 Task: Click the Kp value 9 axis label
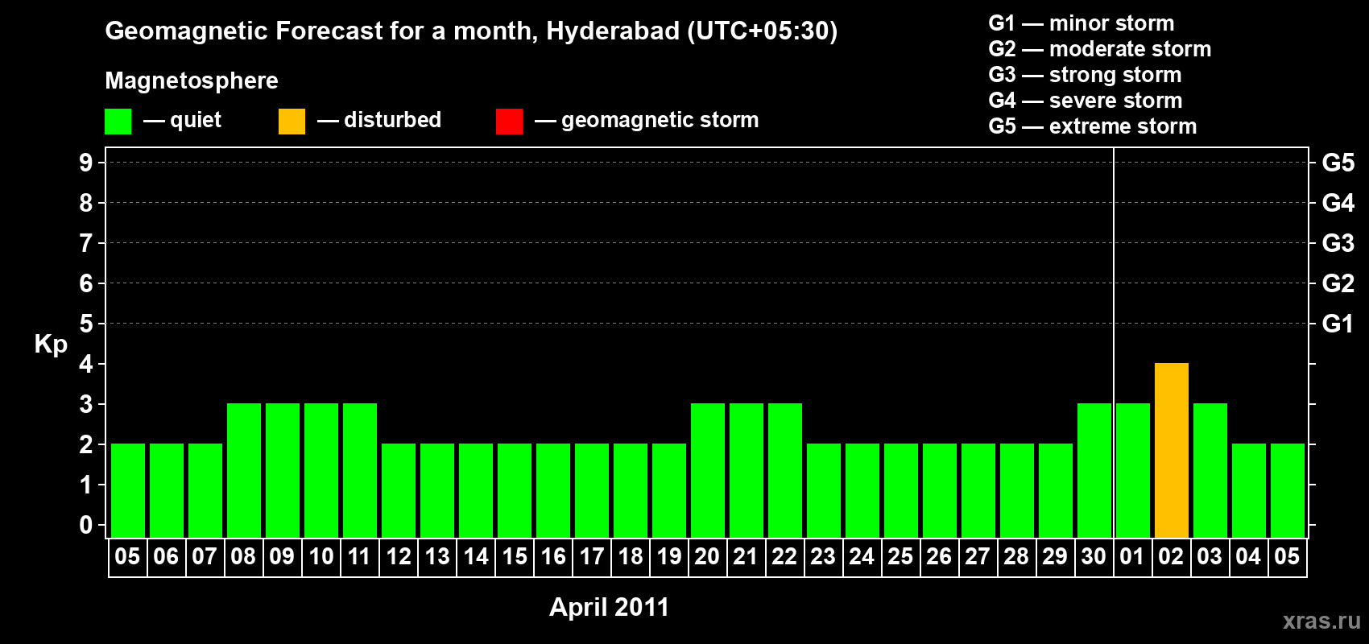point(86,163)
